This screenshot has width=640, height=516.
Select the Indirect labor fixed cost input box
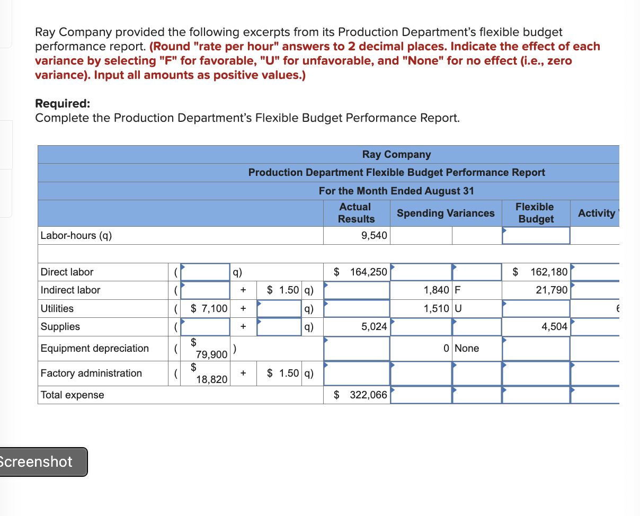point(204,290)
